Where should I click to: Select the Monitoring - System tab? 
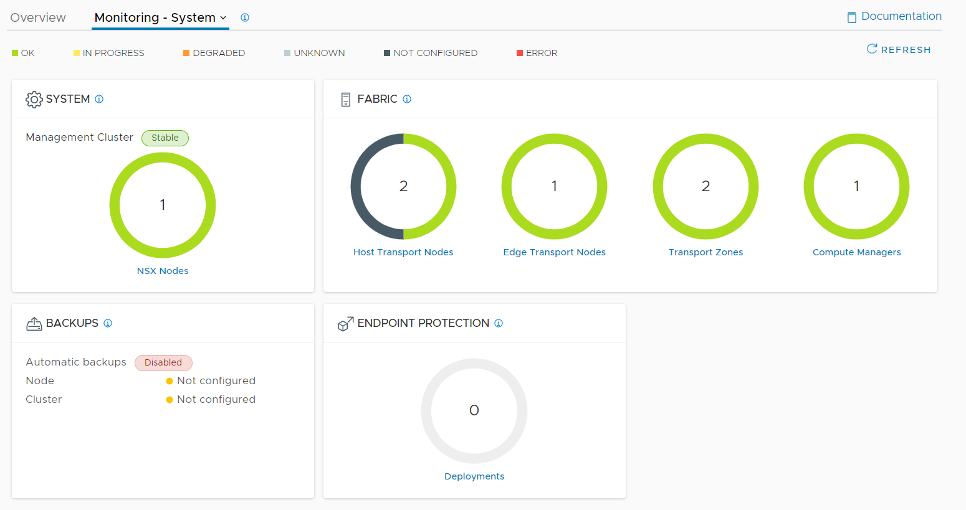coord(155,17)
